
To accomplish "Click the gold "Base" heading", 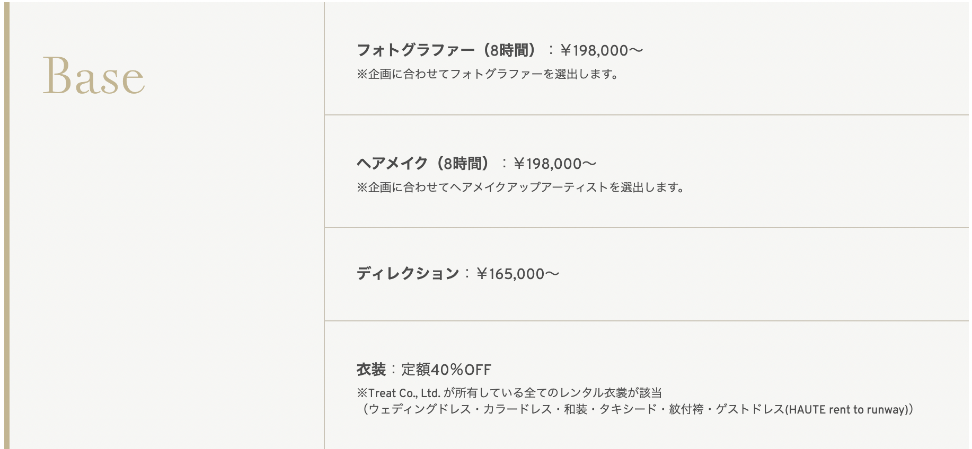I will (93, 76).
